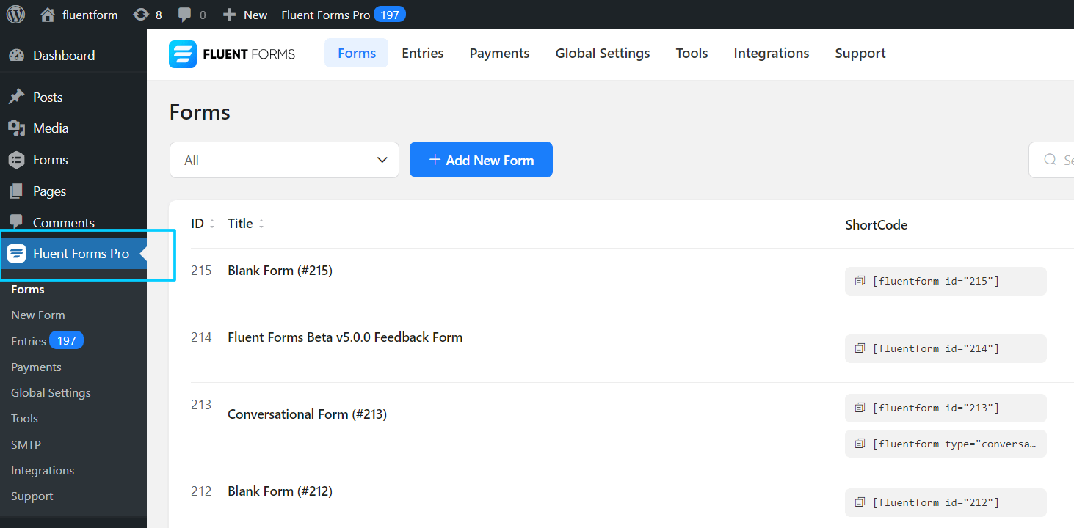Click the Add New Form button
This screenshot has height=528, width=1074.
481,159
